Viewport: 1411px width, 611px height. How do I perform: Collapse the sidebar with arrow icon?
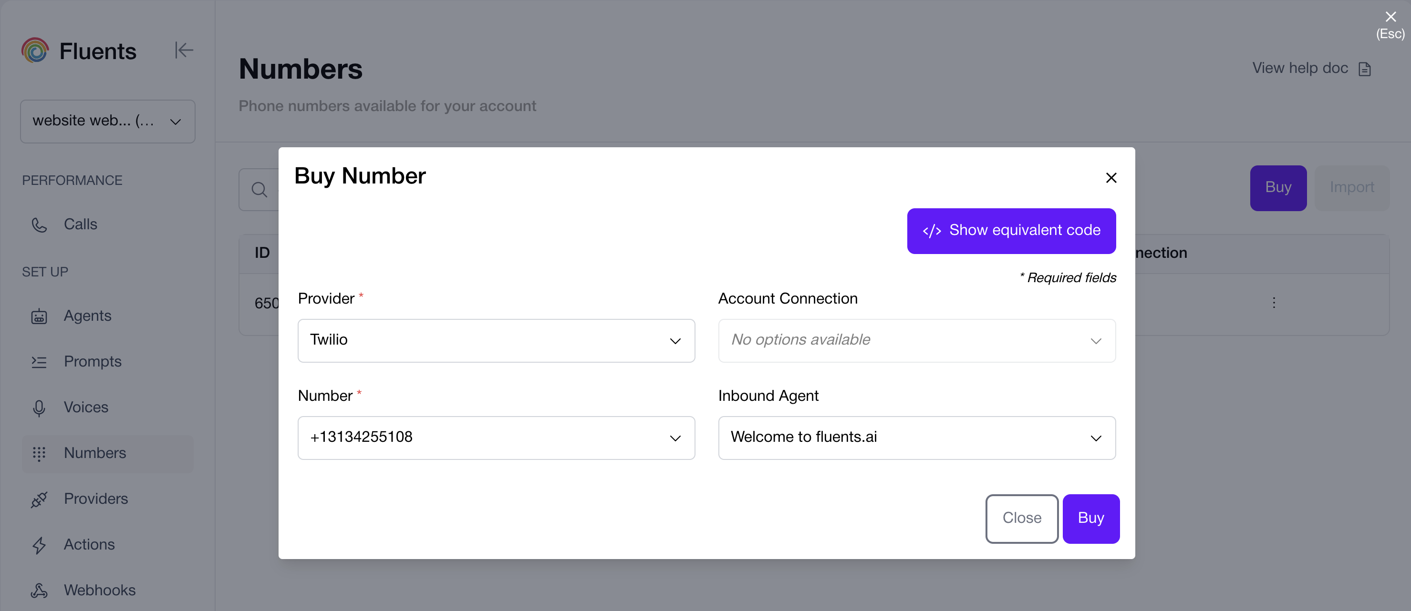click(x=184, y=51)
